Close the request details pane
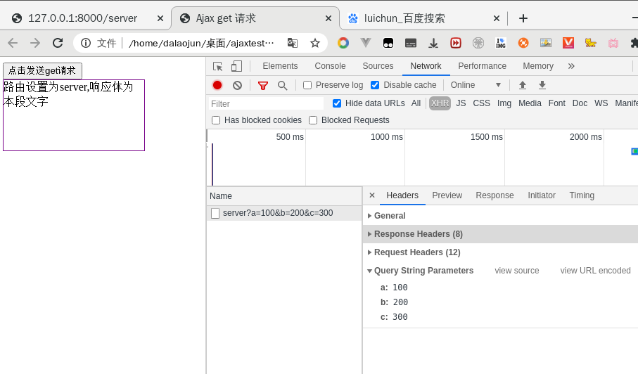Screen dimensions: 638x374 (372, 195)
